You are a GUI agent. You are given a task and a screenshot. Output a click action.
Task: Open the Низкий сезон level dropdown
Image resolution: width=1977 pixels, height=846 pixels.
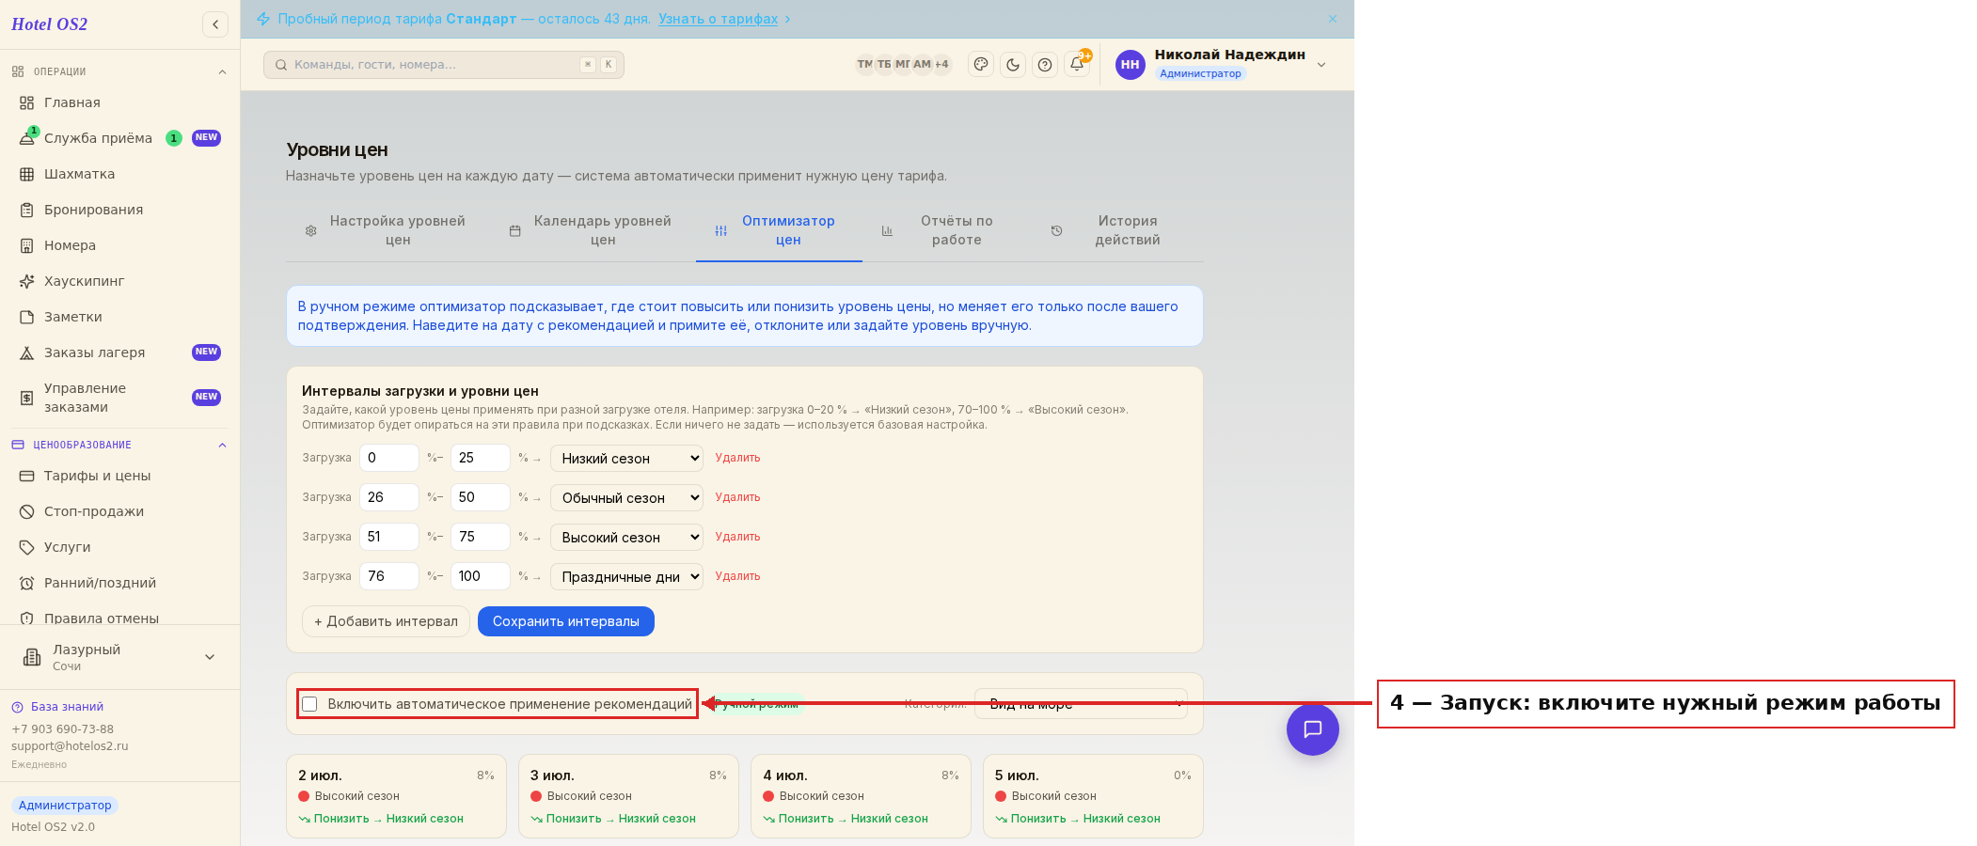[x=626, y=459]
